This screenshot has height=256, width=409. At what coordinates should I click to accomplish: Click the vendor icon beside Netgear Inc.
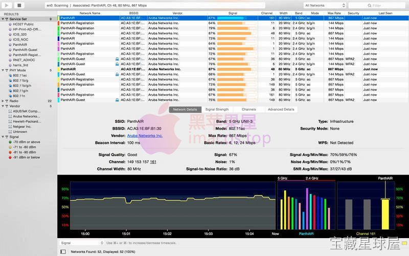tap(10, 126)
